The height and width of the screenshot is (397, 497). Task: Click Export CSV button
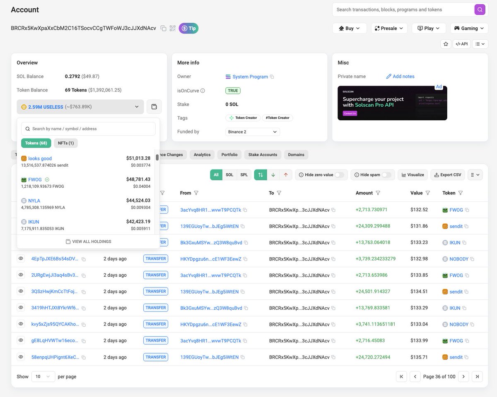pyautogui.click(x=448, y=175)
